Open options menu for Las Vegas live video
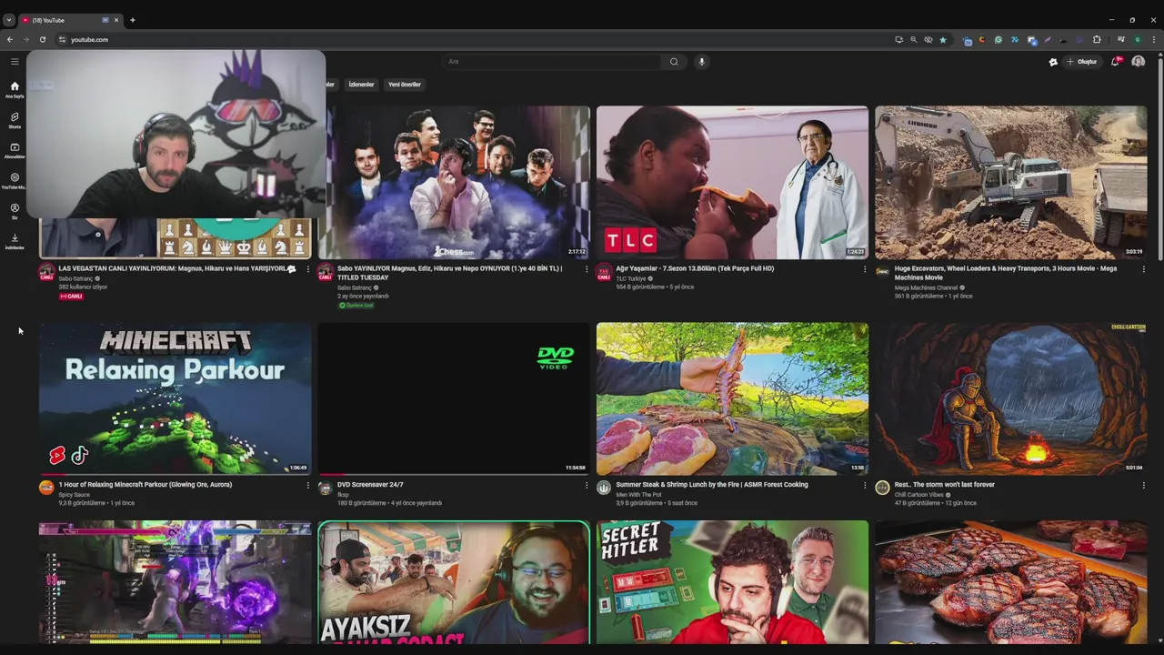 point(307,269)
